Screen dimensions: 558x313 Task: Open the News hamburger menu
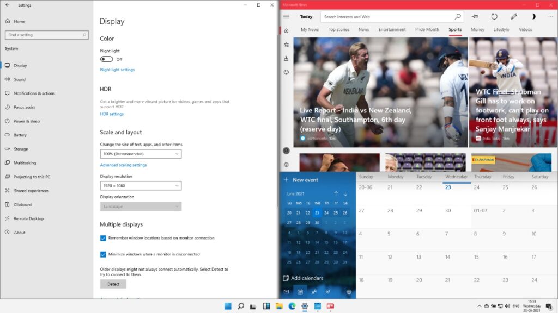[286, 16]
